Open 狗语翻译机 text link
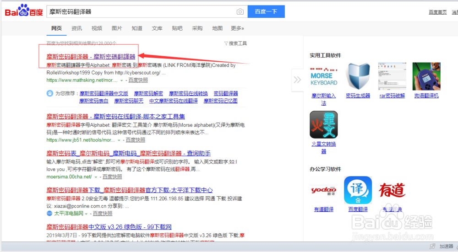458x252 pixels. pos(426,96)
